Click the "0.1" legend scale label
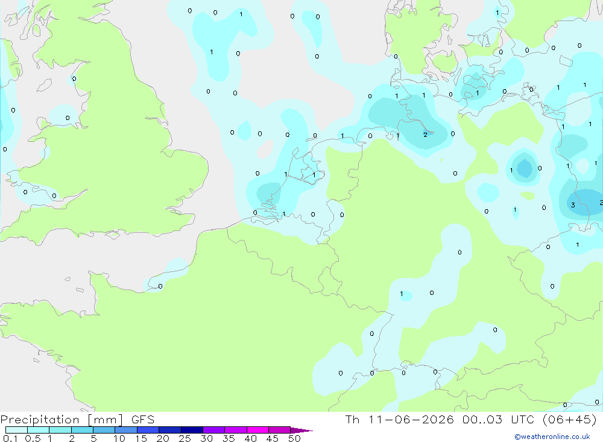 coord(10,438)
